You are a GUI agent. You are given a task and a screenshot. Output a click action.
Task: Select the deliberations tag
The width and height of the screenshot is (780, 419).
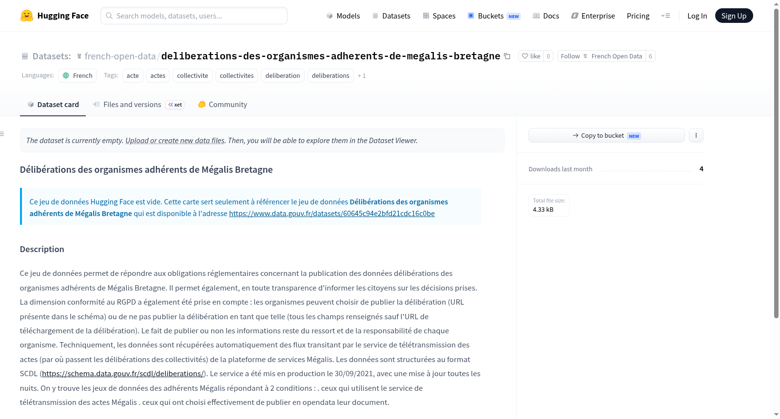[x=331, y=75]
